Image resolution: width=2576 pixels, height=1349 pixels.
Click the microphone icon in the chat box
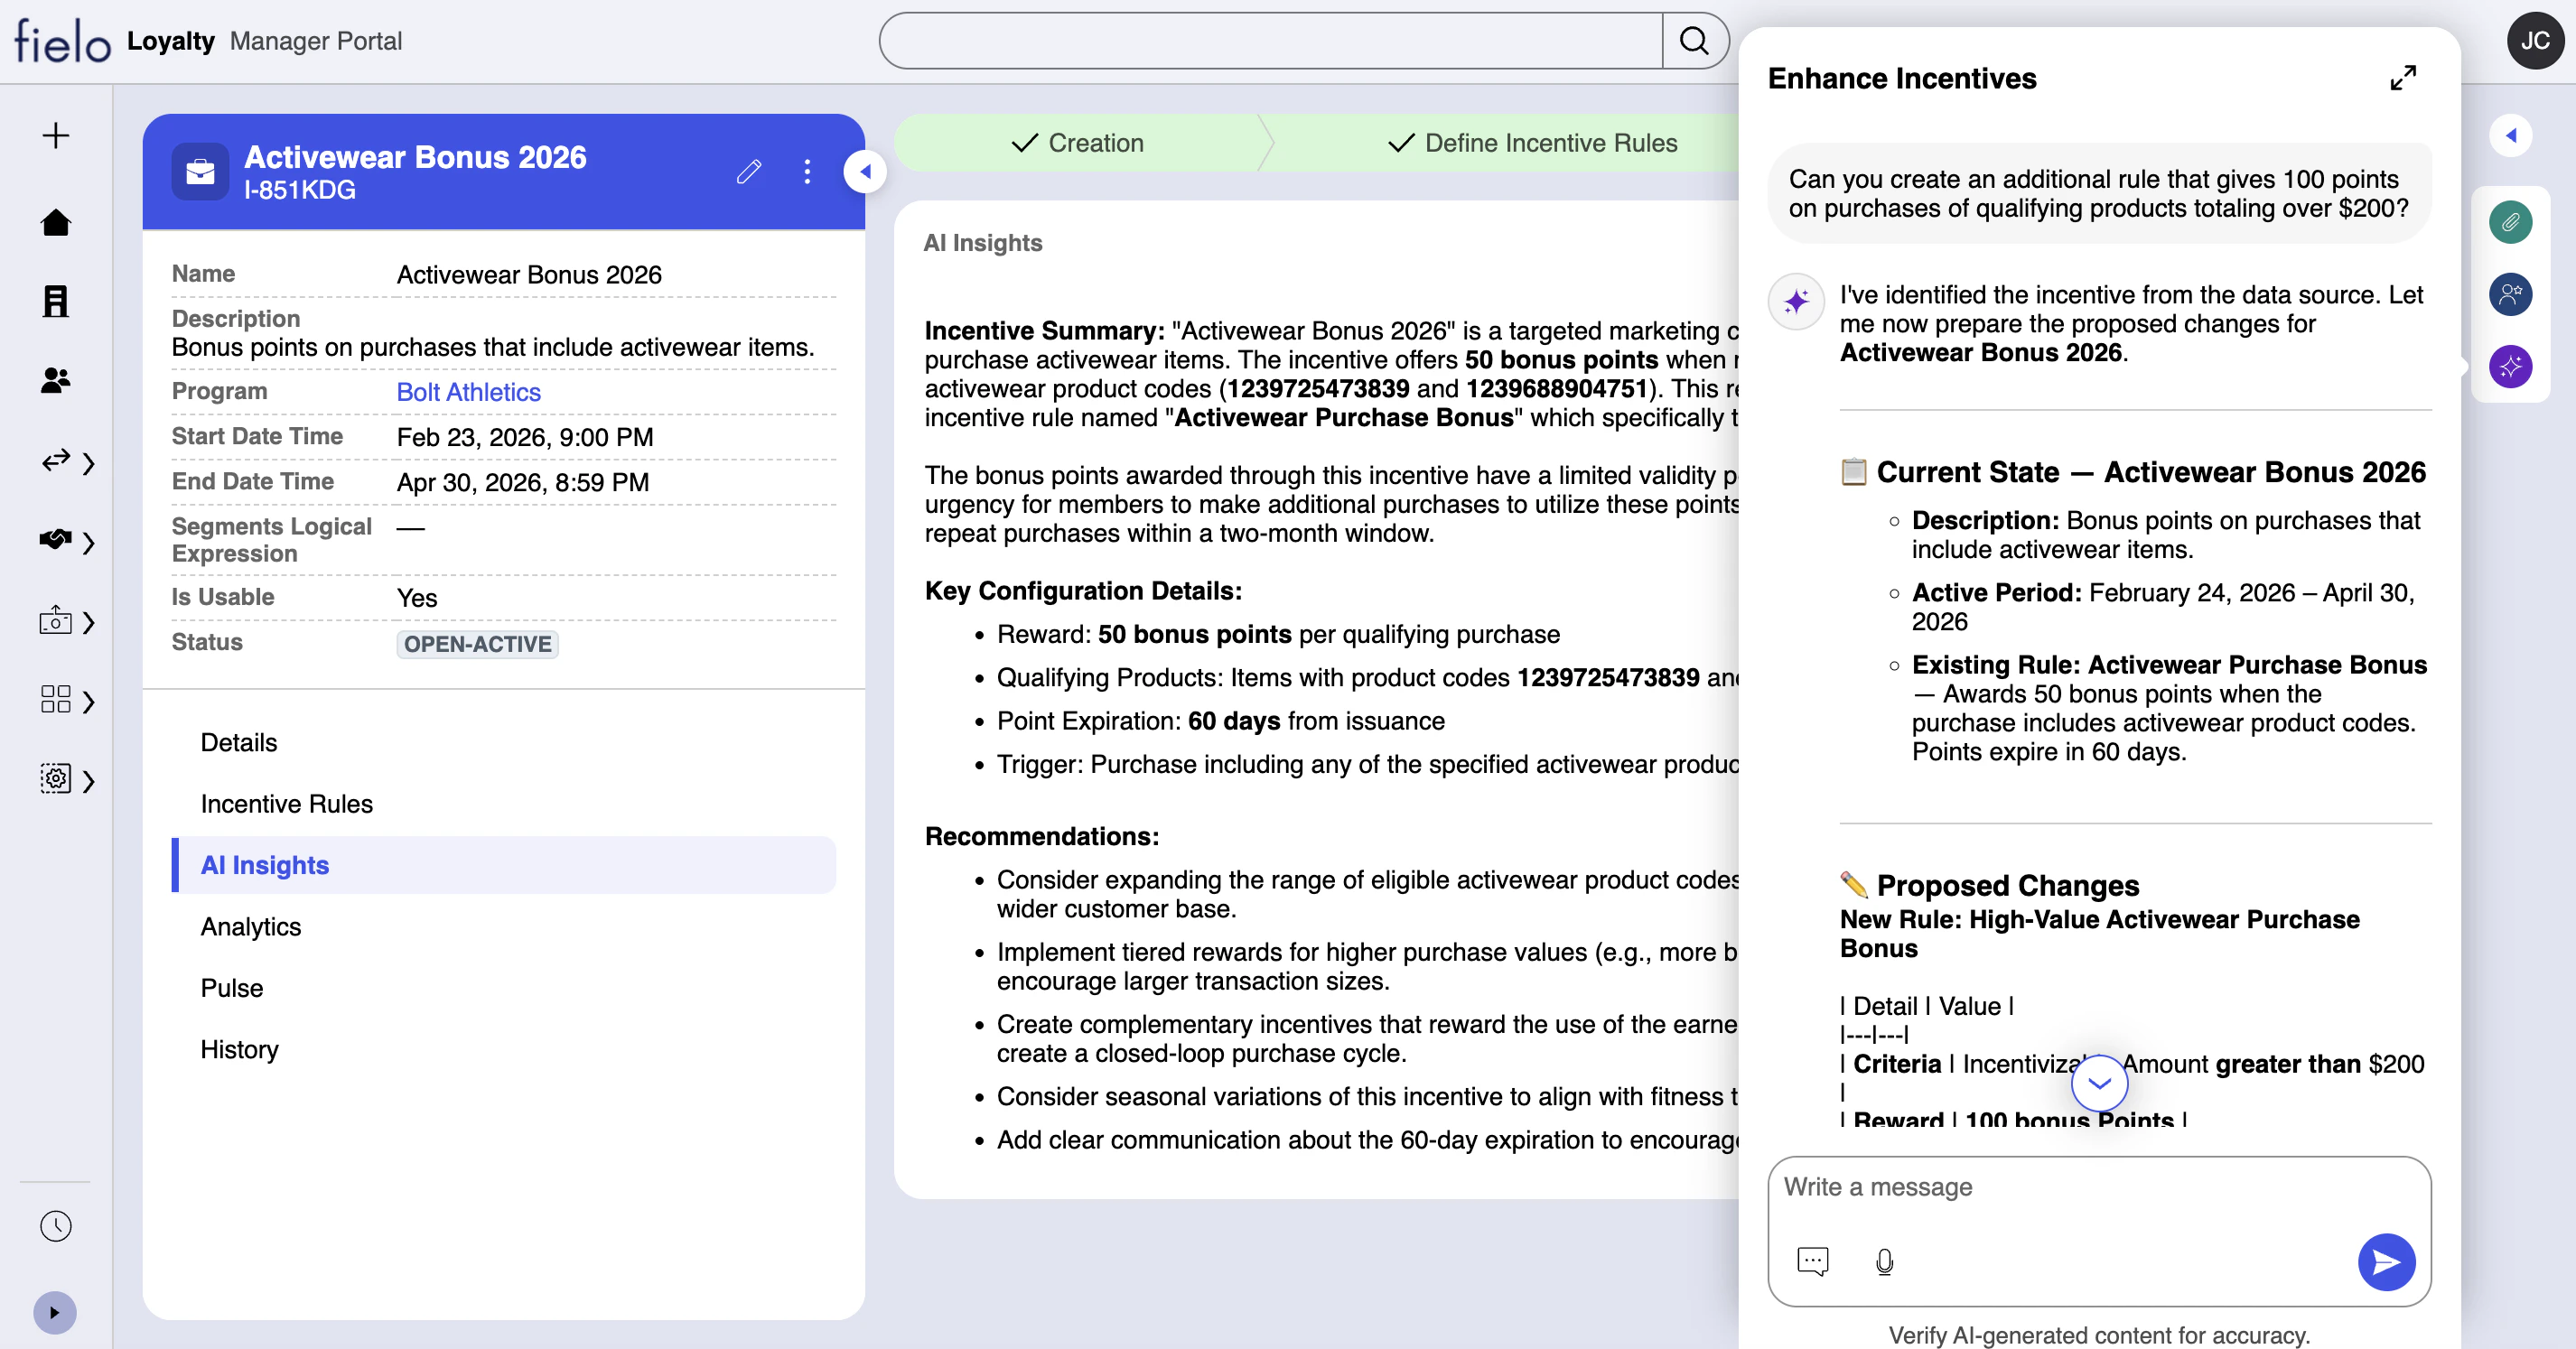point(1884,1262)
